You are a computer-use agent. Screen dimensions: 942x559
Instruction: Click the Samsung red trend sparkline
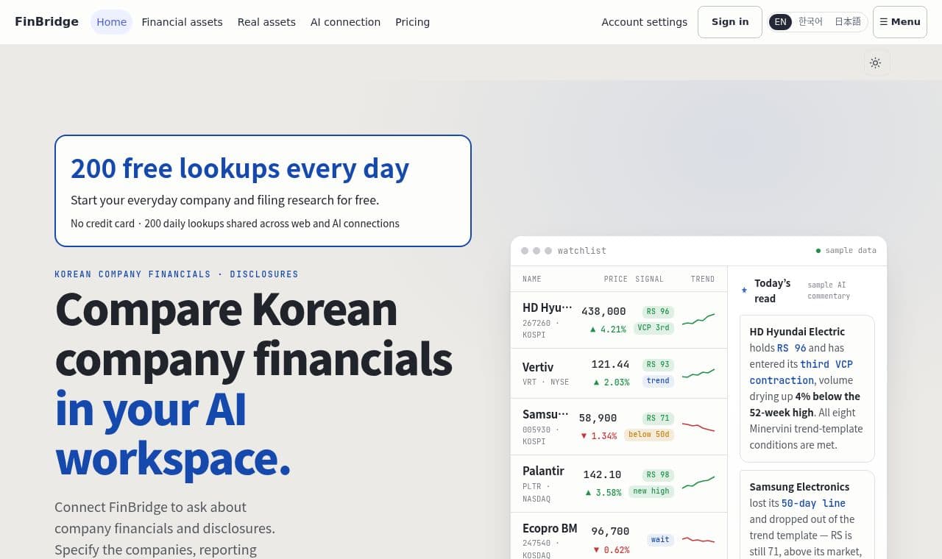[698, 427]
